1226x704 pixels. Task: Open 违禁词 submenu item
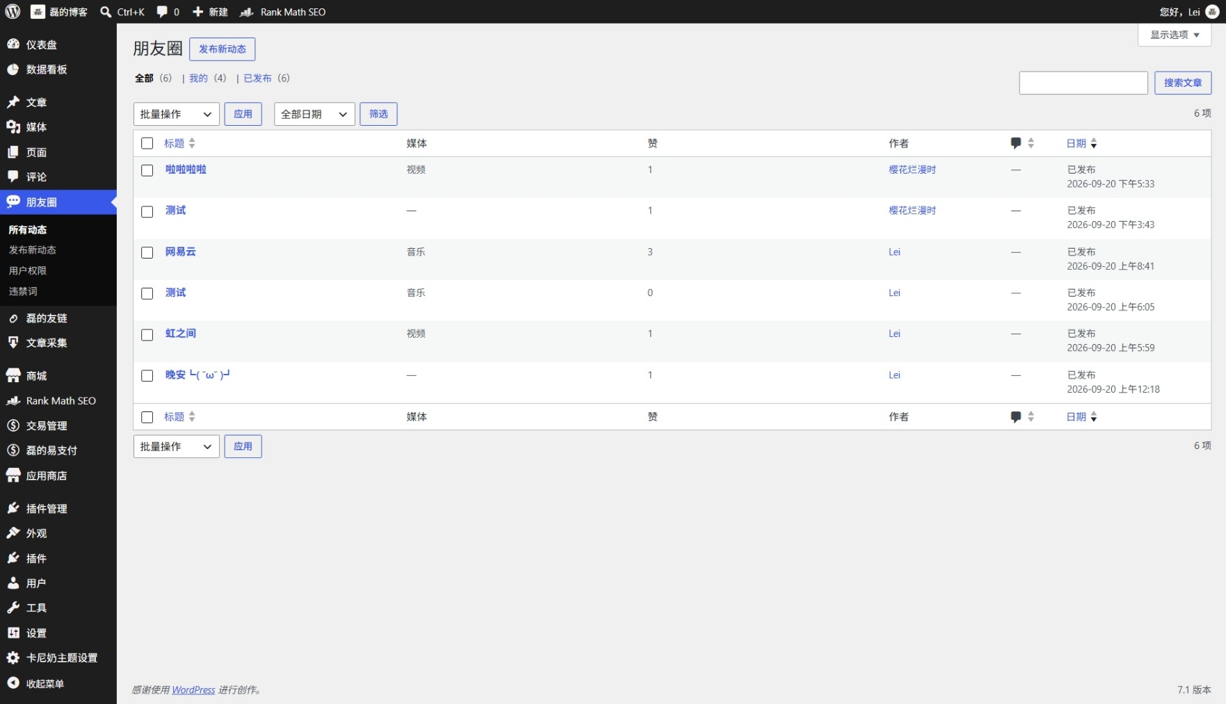pos(23,291)
